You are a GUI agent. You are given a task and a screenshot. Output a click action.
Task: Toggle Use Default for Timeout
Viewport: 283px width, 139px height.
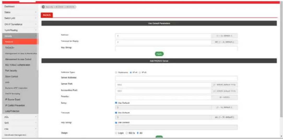(116, 113)
